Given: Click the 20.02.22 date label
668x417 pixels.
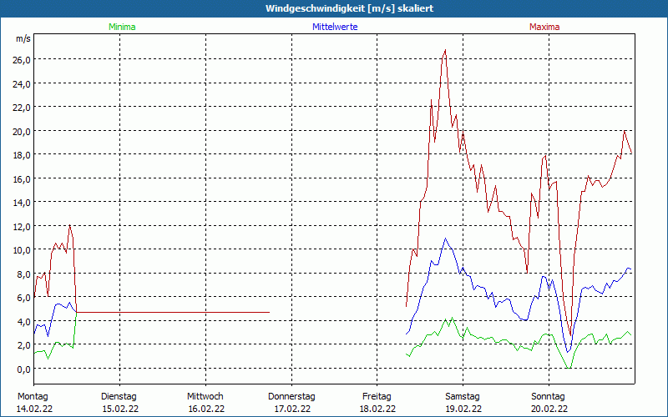Looking at the screenshot, I should [x=548, y=409].
